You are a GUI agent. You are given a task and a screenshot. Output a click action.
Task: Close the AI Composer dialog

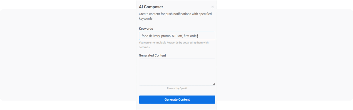point(212,7)
